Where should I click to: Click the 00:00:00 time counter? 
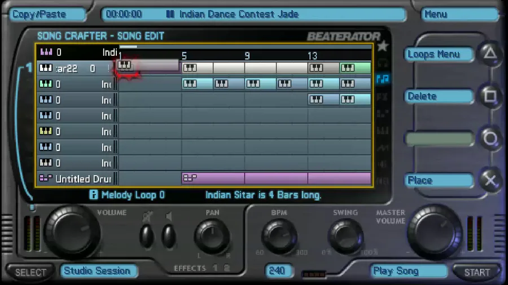124,15
